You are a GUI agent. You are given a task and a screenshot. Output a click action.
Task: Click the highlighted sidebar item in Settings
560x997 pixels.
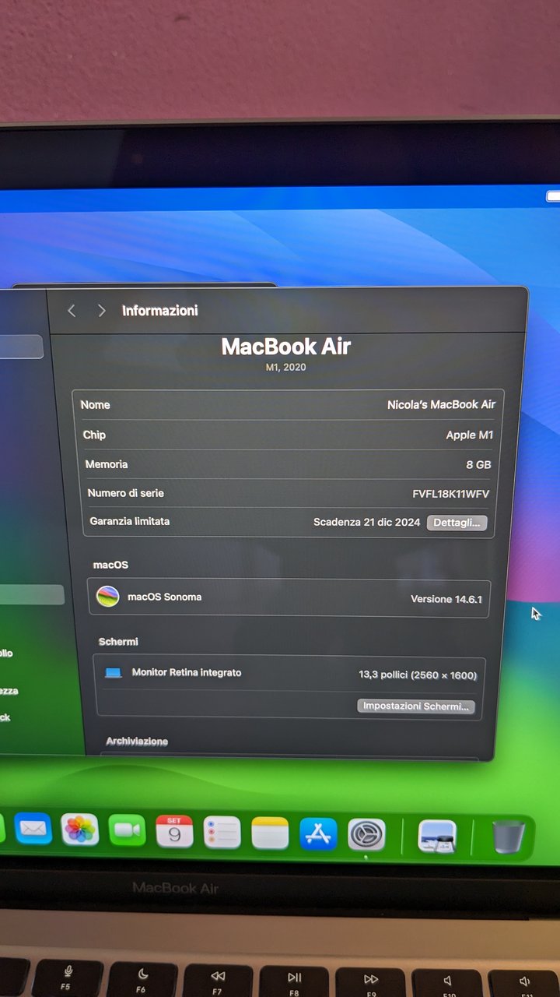[x=32, y=595]
